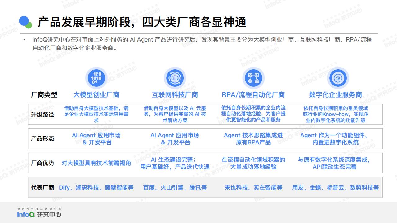The image size is (397, 223).
Task: Click the row label 产品形态
Action: (x=42, y=138)
